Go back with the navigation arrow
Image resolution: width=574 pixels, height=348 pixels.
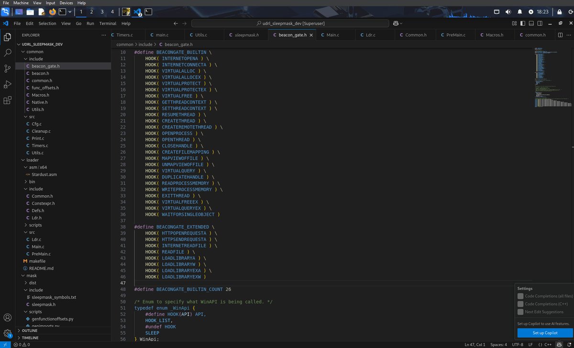pyautogui.click(x=176, y=23)
